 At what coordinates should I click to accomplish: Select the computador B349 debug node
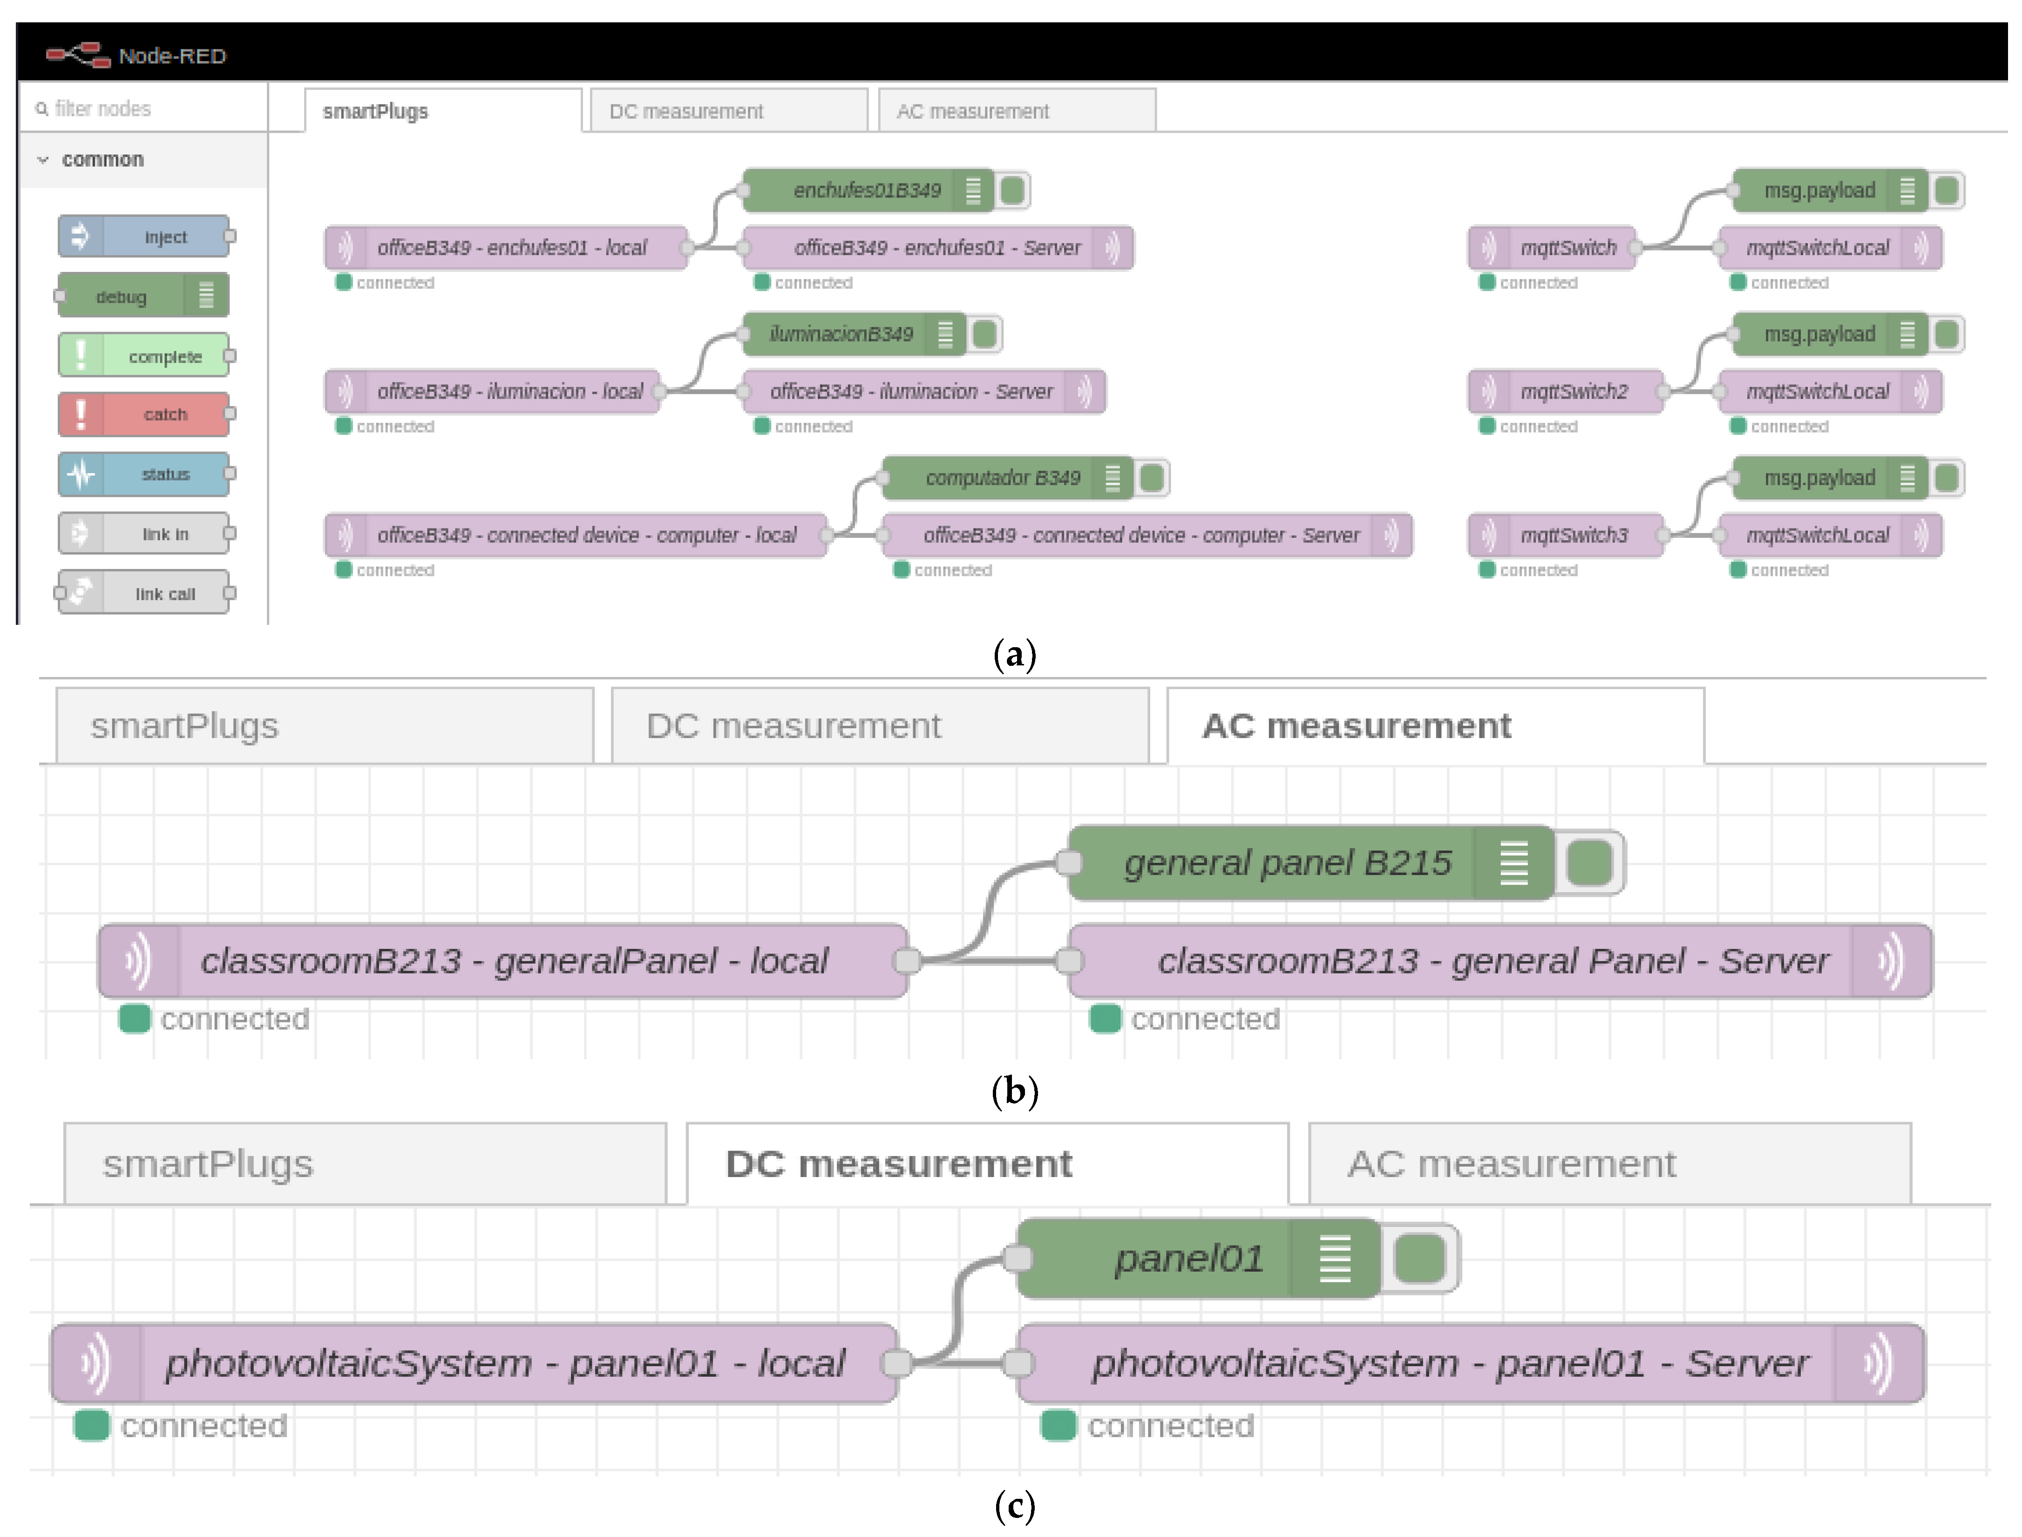(1003, 478)
